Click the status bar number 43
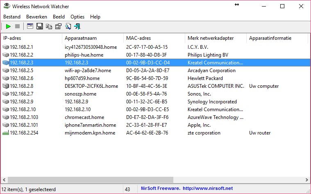This screenshot has width=311, height=194. 127,189
